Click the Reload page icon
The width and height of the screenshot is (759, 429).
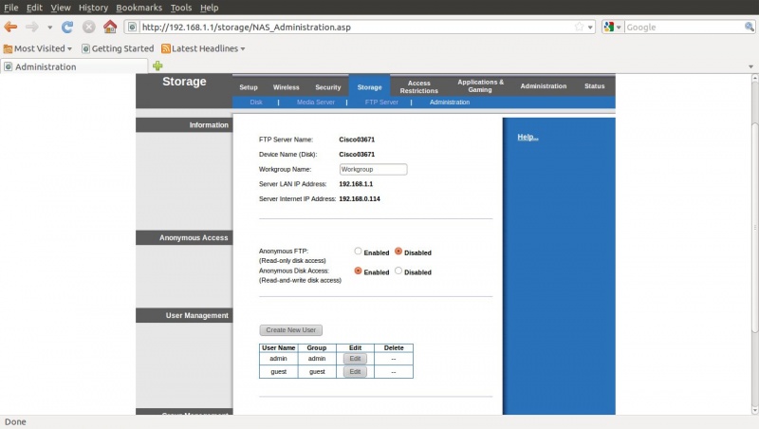67,27
